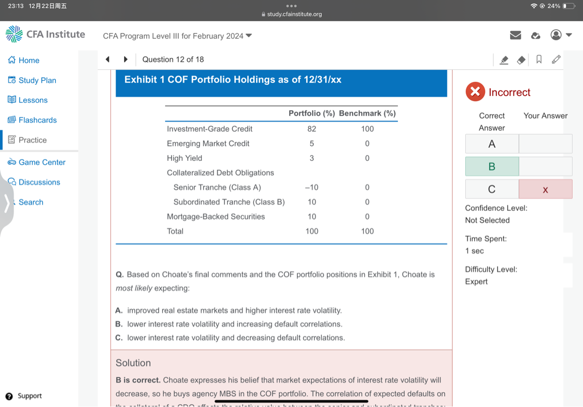Open the Game Center menu item
583x407 pixels.
click(42, 162)
